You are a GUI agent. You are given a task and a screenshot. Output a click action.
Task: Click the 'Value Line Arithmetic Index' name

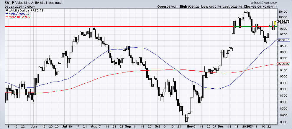coord(35,3)
